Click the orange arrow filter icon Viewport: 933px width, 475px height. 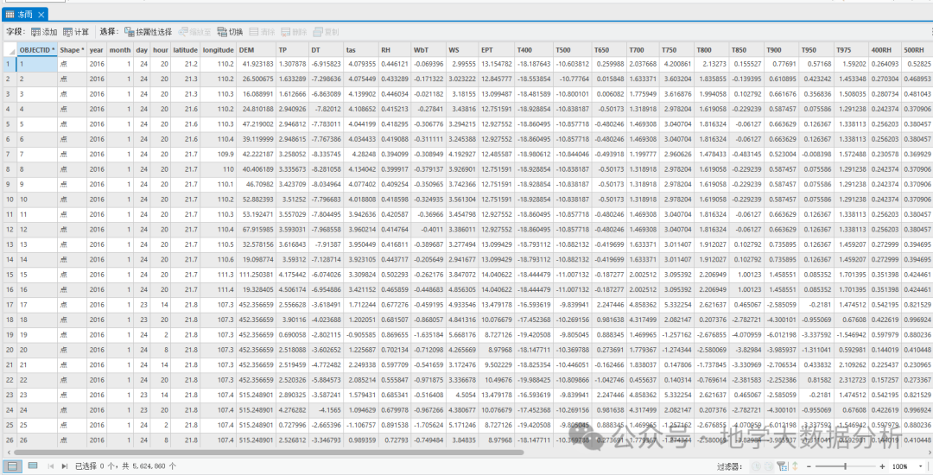pyautogui.click(x=795, y=466)
